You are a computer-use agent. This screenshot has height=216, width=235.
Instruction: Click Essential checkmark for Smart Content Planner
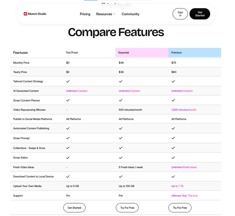[x=121, y=100]
